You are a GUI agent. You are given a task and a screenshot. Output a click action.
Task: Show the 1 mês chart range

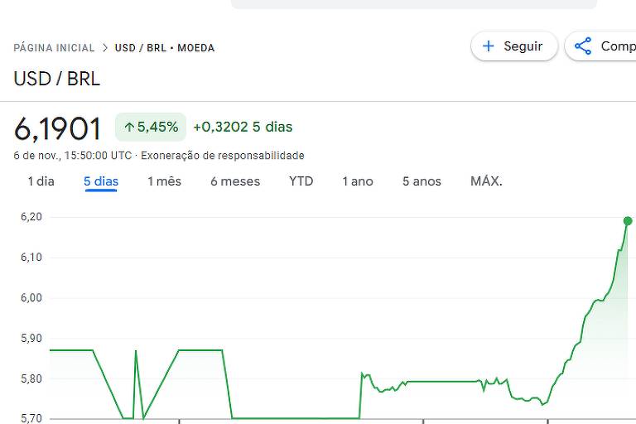click(164, 181)
